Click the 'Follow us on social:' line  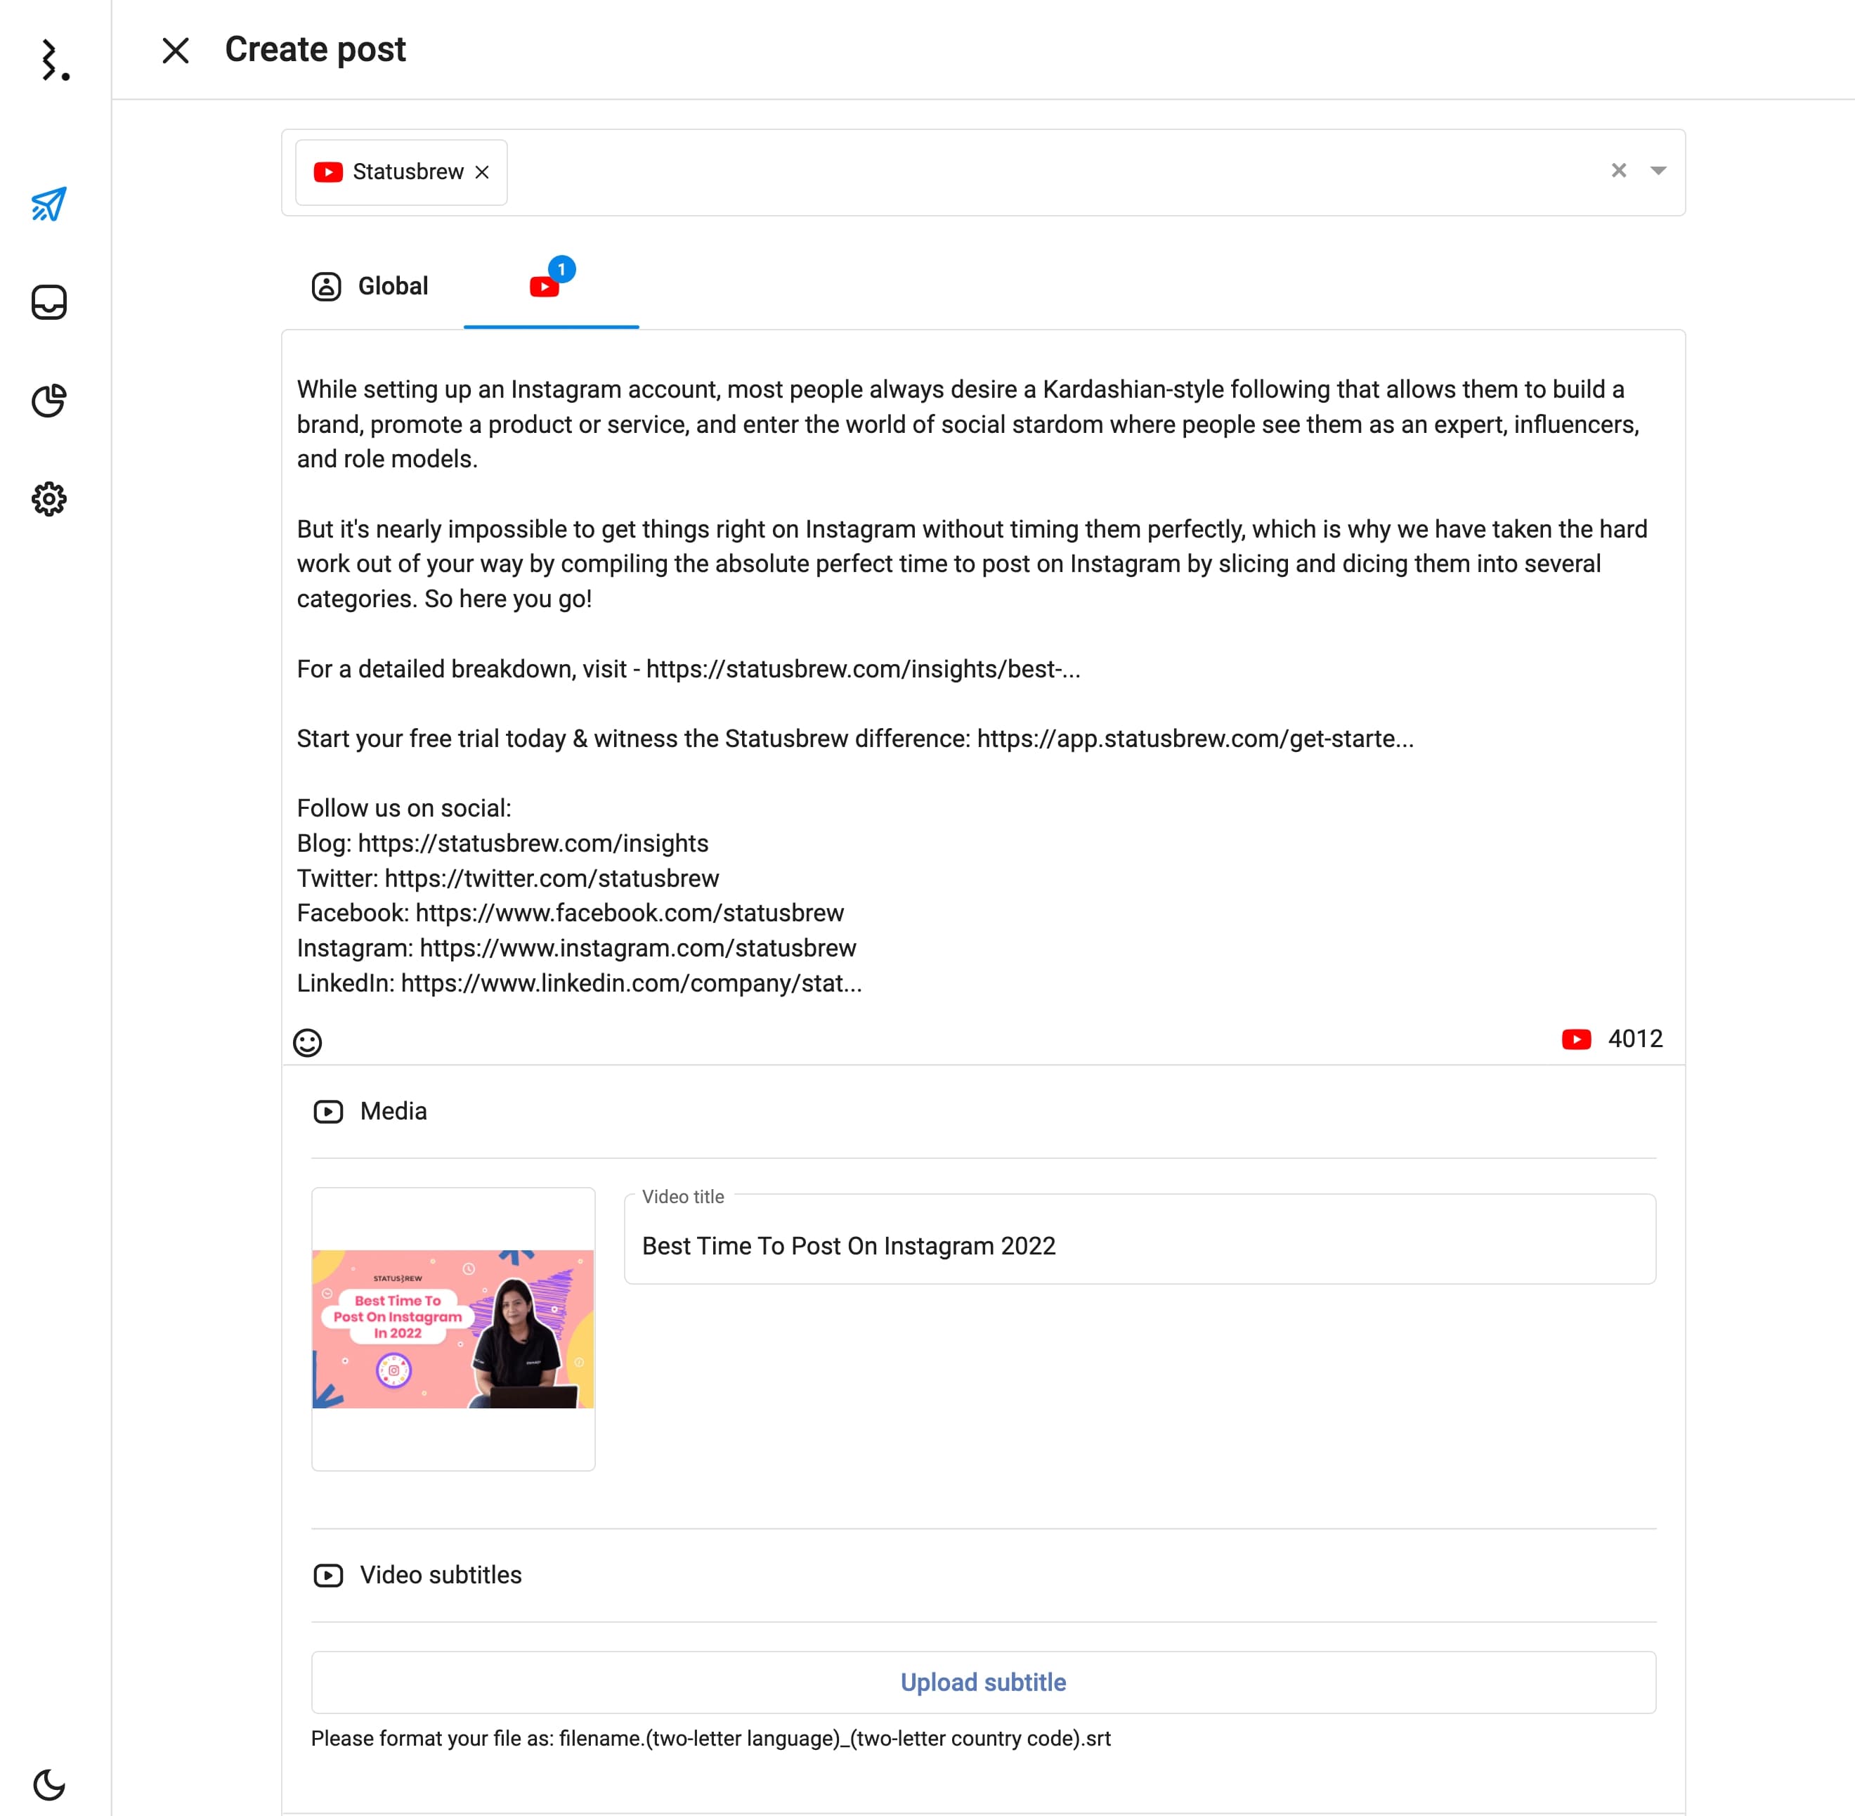tap(403, 809)
